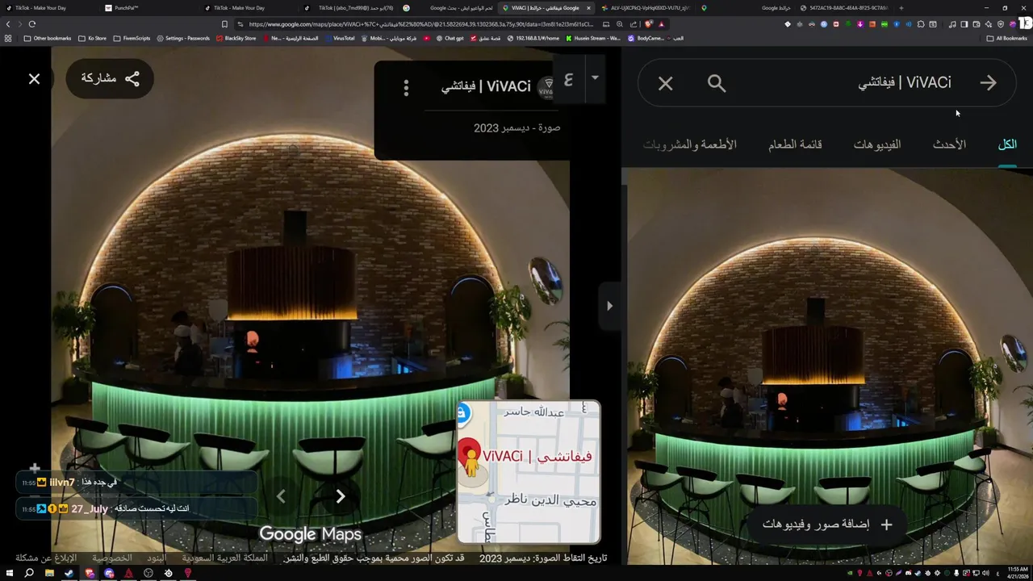
Task: Open the الإبلاغ عن مشكلة link
Action: point(46,558)
